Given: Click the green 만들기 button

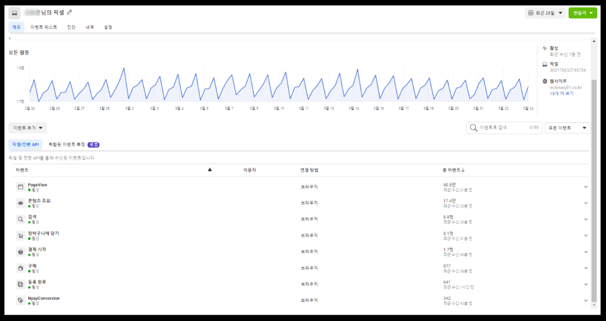Looking at the screenshot, I should tap(582, 13).
